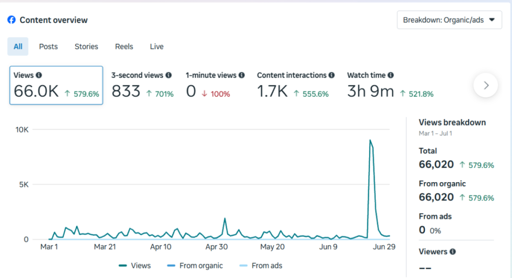Viewport: 512px width, 278px height.
Task: Open the Breakdown: Organic/ads dropdown
Action: [x=449, y=20]
